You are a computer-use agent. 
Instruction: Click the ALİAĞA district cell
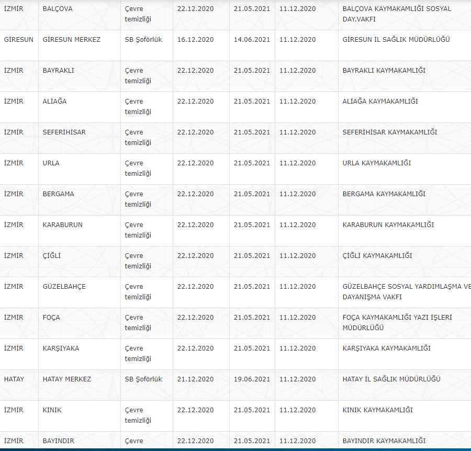[x=54, y=102]
